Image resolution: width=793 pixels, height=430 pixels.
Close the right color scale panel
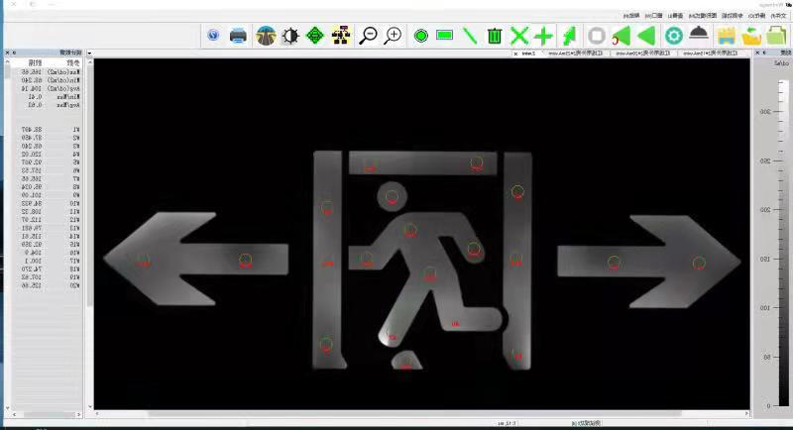tap(757, 53)
